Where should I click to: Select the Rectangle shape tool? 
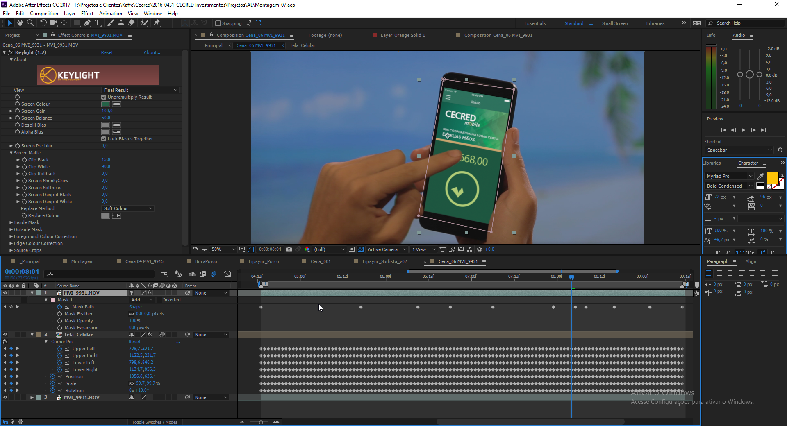[77, 23]
